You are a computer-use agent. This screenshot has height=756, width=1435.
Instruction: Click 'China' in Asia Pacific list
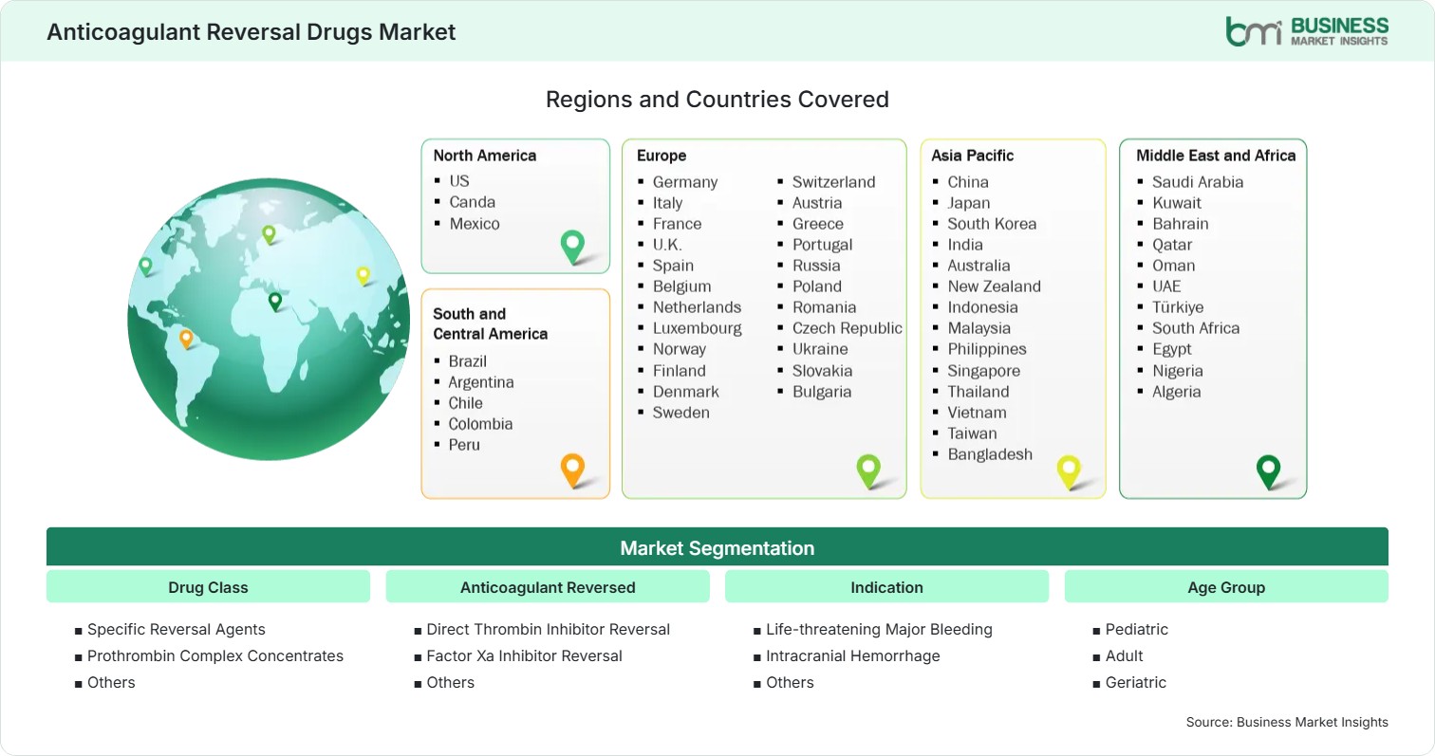[968, 181]
